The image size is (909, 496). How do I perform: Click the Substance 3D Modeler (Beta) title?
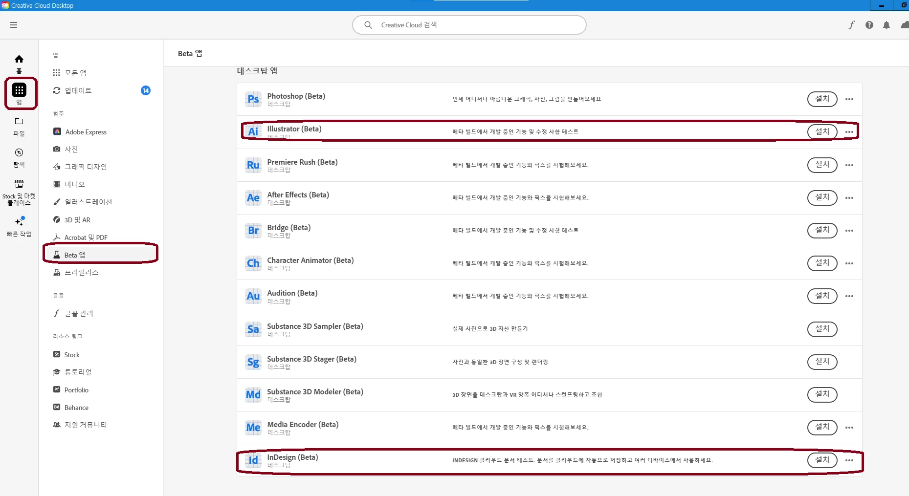(315, 392)
